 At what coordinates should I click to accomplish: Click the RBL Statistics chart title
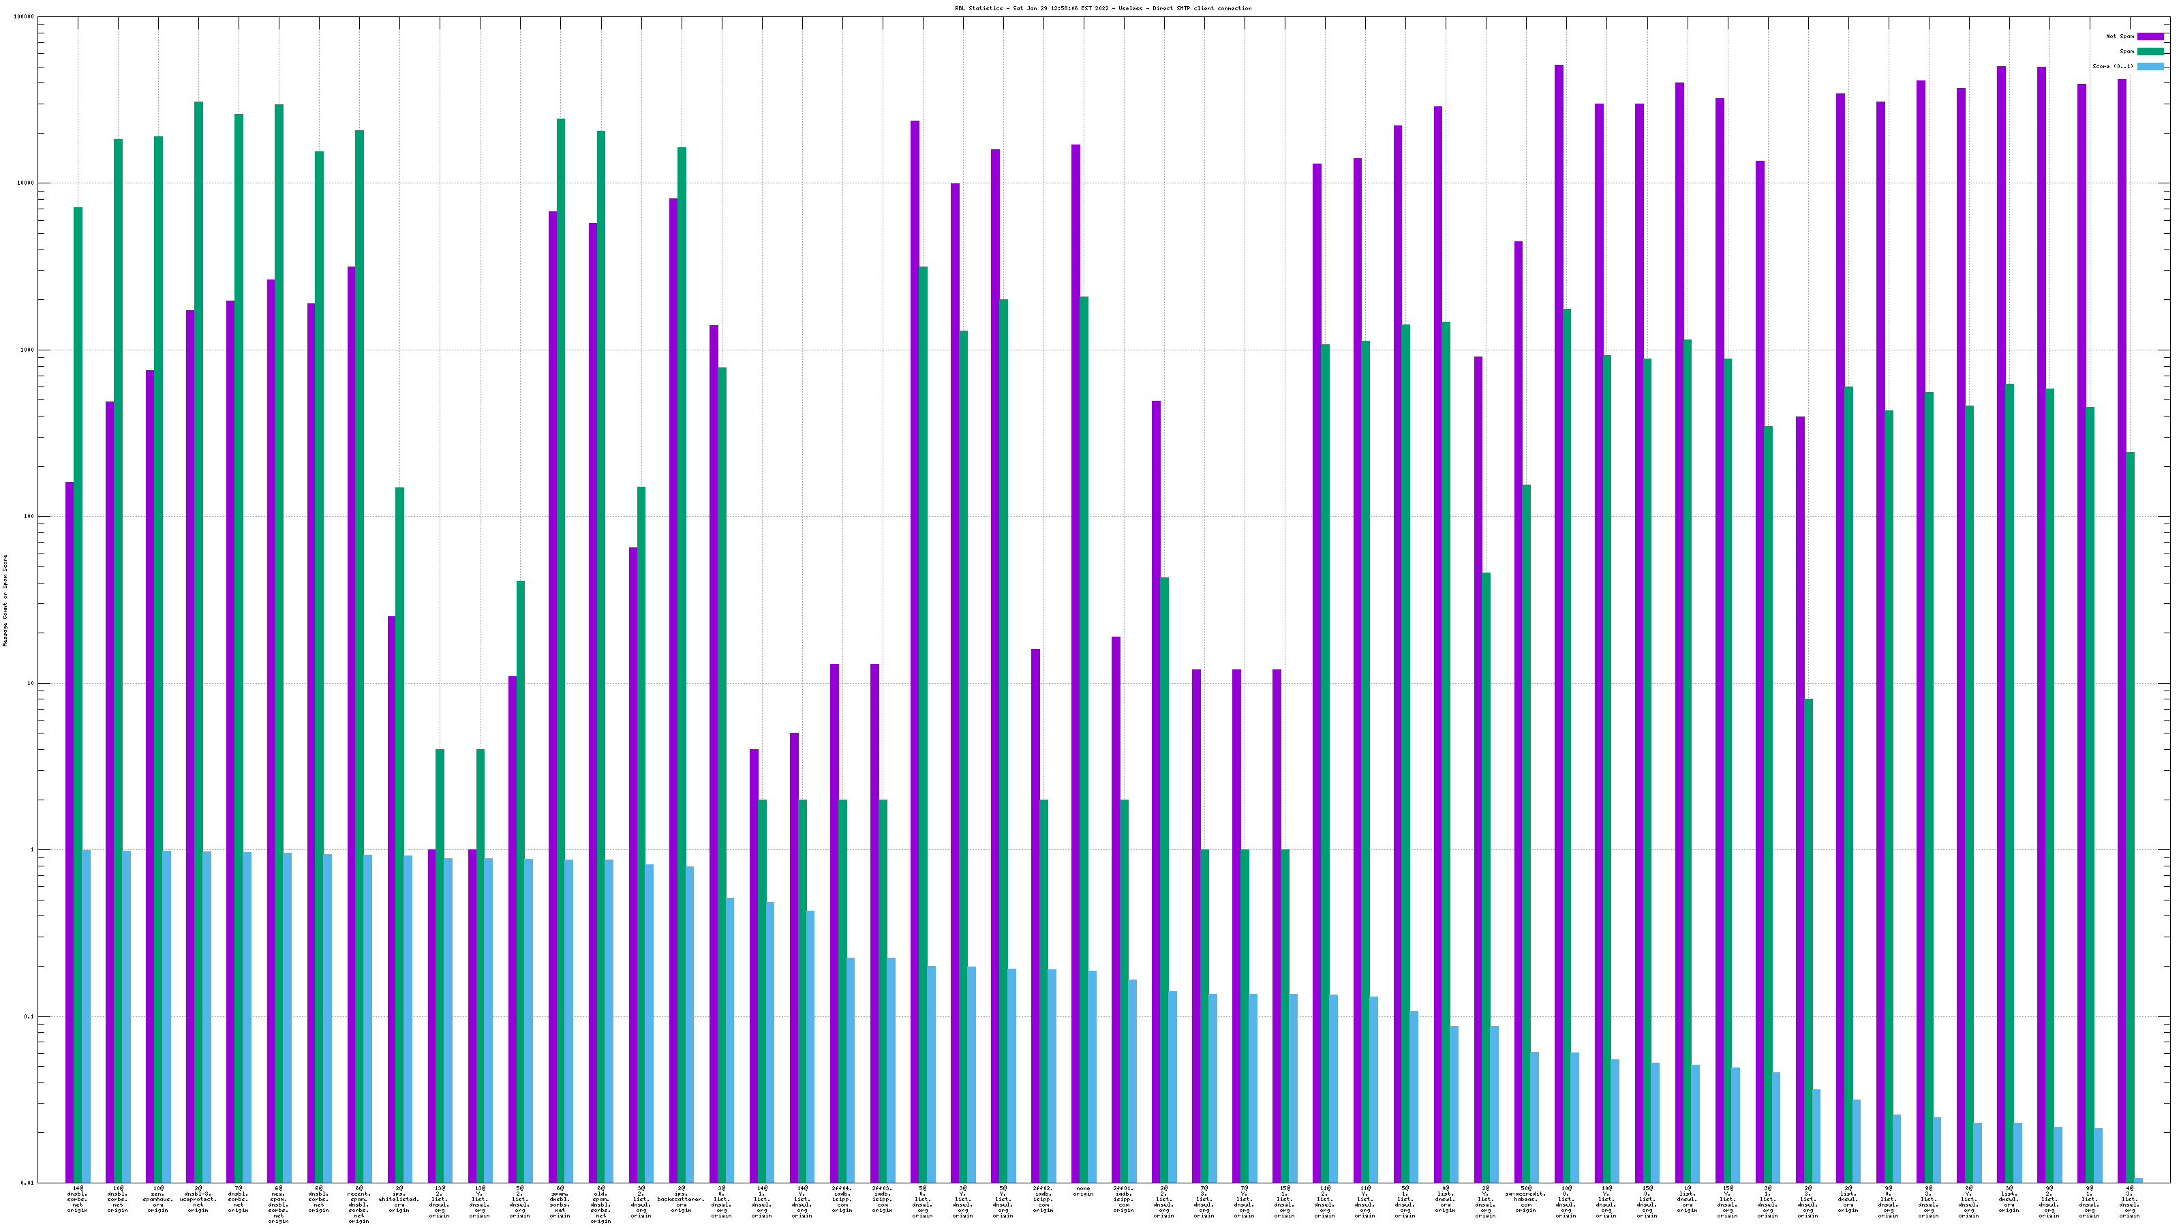coord(1102,8)
